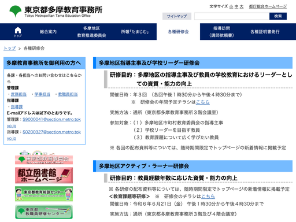Viewport: 296px width, 222px height.
Task: Go to home via the トップ house icon
Action: point(18,32)
